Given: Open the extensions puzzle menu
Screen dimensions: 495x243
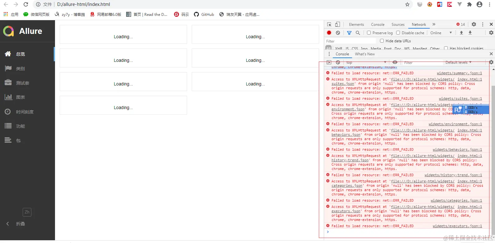Looking at the screenshot, I should click(470, 4).
